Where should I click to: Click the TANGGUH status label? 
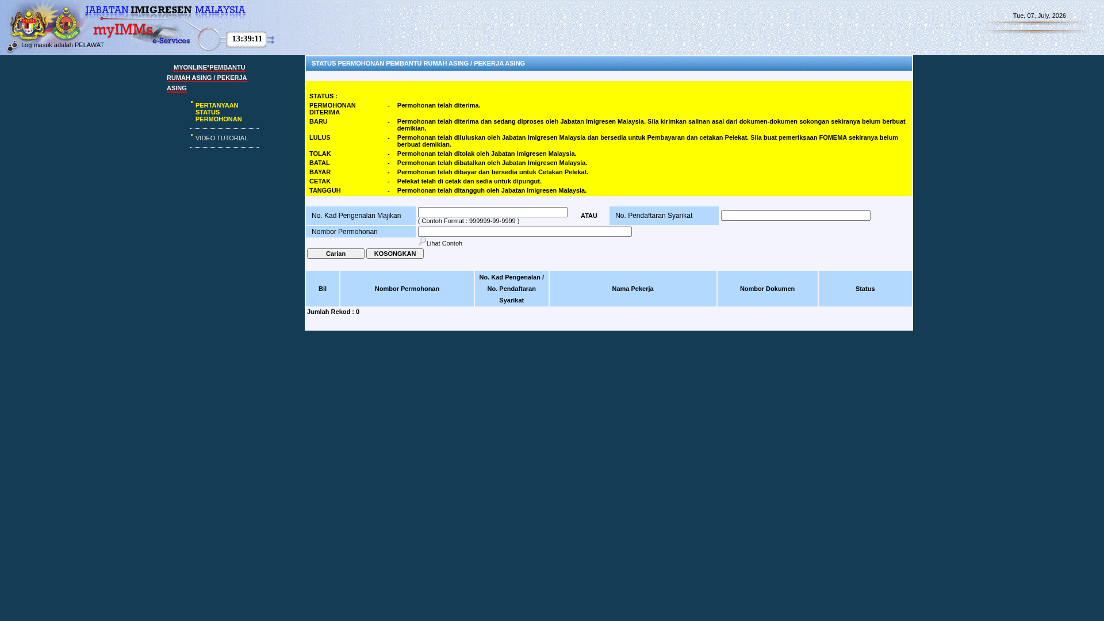(325, 190)
